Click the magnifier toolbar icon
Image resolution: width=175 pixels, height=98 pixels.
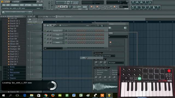(150, 7)
